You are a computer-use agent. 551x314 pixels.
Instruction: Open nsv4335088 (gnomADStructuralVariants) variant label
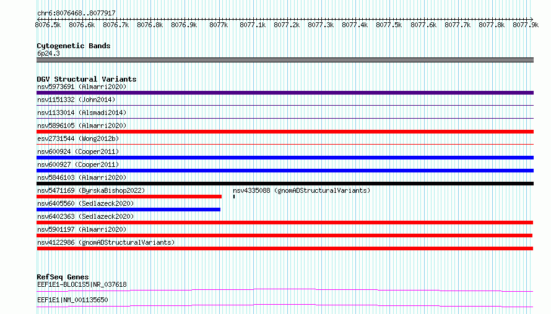pyautogui.click(x=302, y=190)
